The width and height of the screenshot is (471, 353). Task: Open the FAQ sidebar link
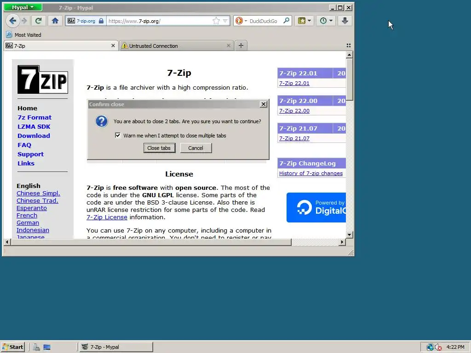(24, 145)
